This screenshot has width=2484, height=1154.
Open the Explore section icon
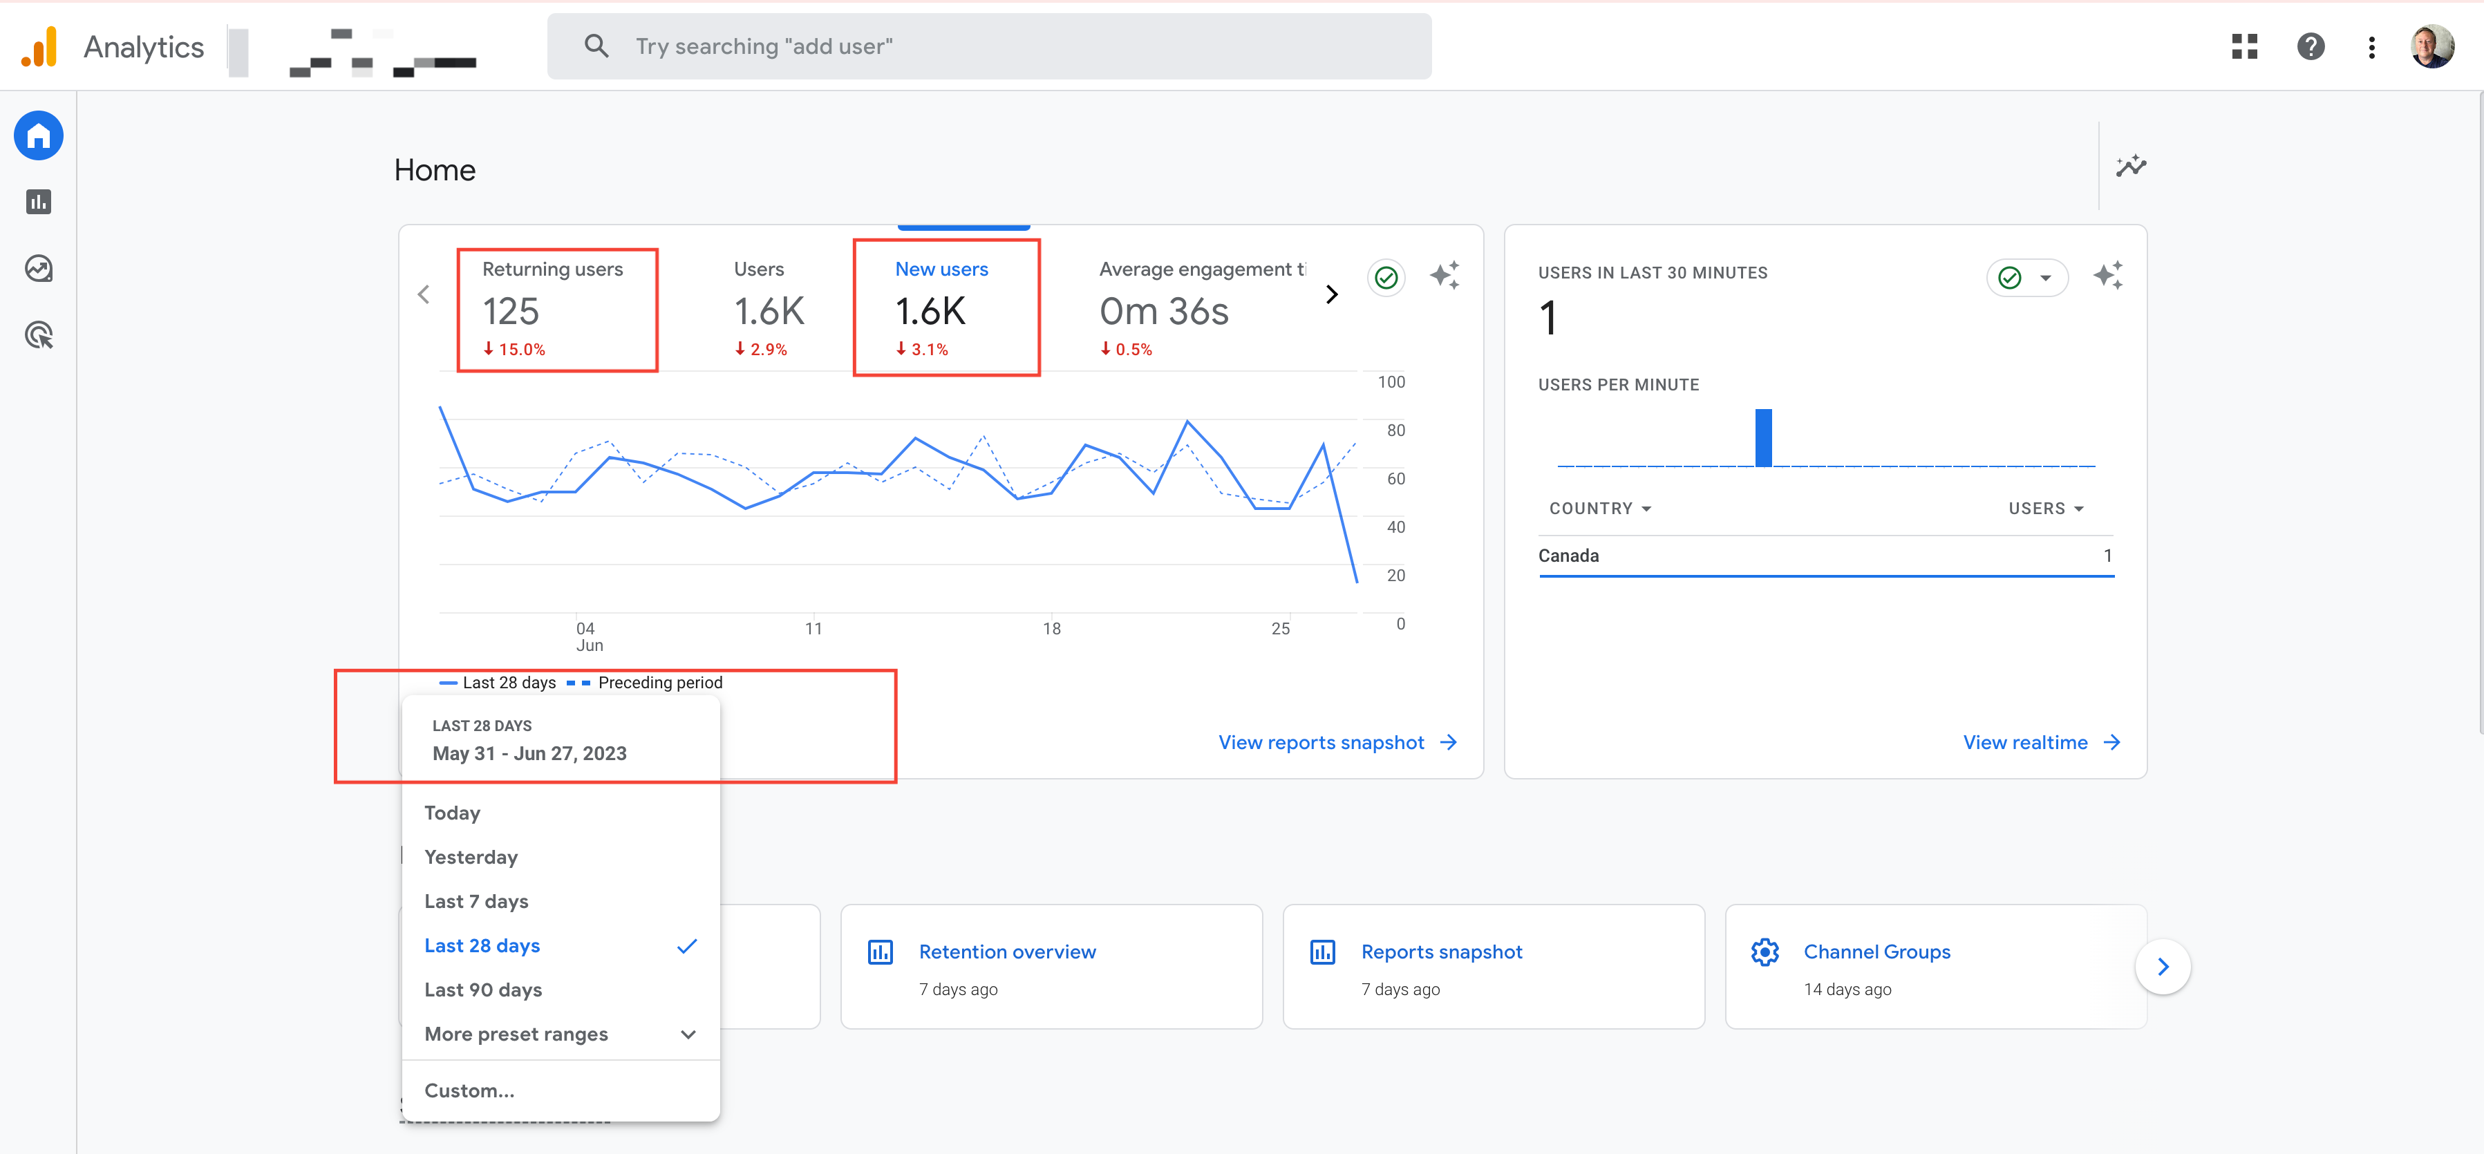(39, 268)
